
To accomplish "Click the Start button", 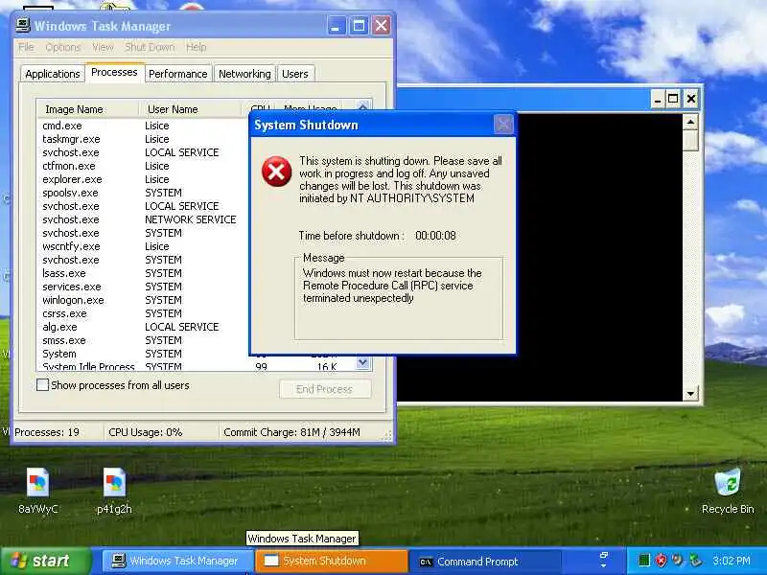I will click(45, 561).
